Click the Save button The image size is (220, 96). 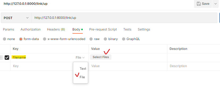tap(203, 4)
